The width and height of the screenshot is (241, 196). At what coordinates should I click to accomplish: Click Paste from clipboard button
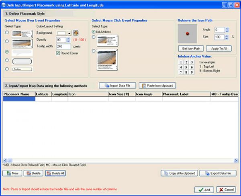pos(157,85)
